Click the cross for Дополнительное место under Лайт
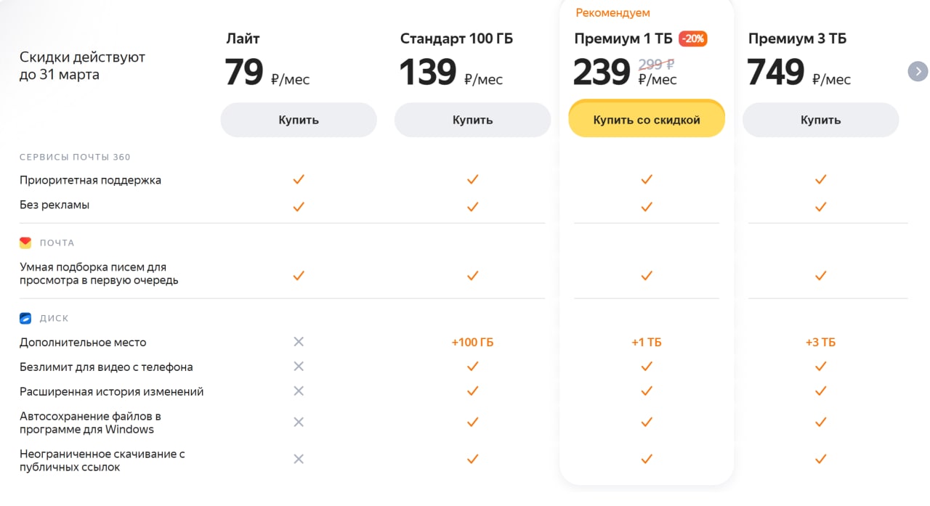 pos(299,342)
